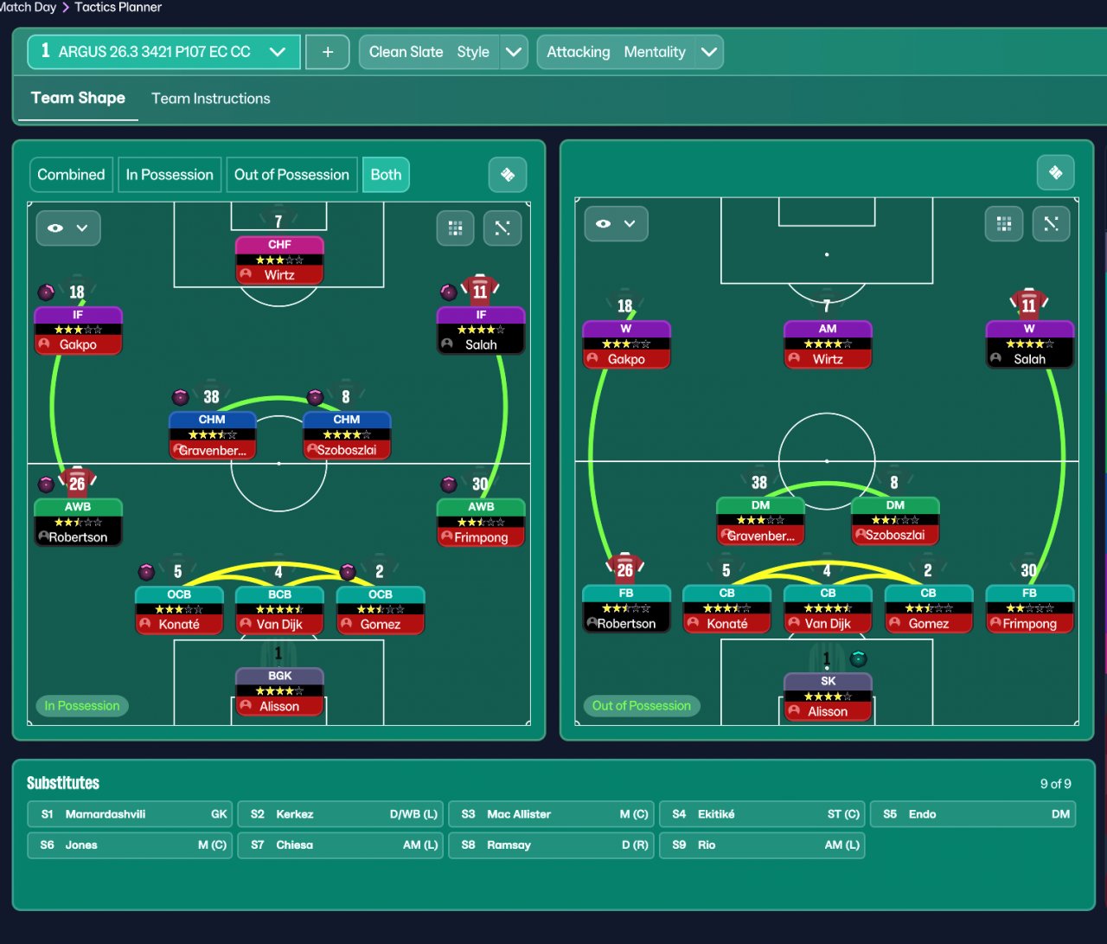Viewport: 1107px width, 944px height.
Task: Click teal icon beside Alisson's SK number 1
Action: tap(858, 659)
